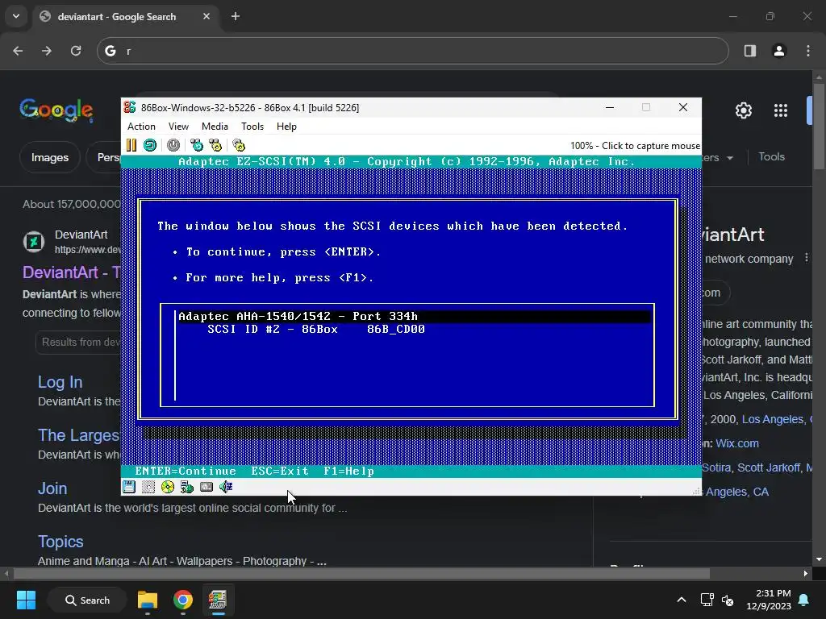Click the ACPI shutdown power icon
Viewport: 826px width, 619px height.
173,145
